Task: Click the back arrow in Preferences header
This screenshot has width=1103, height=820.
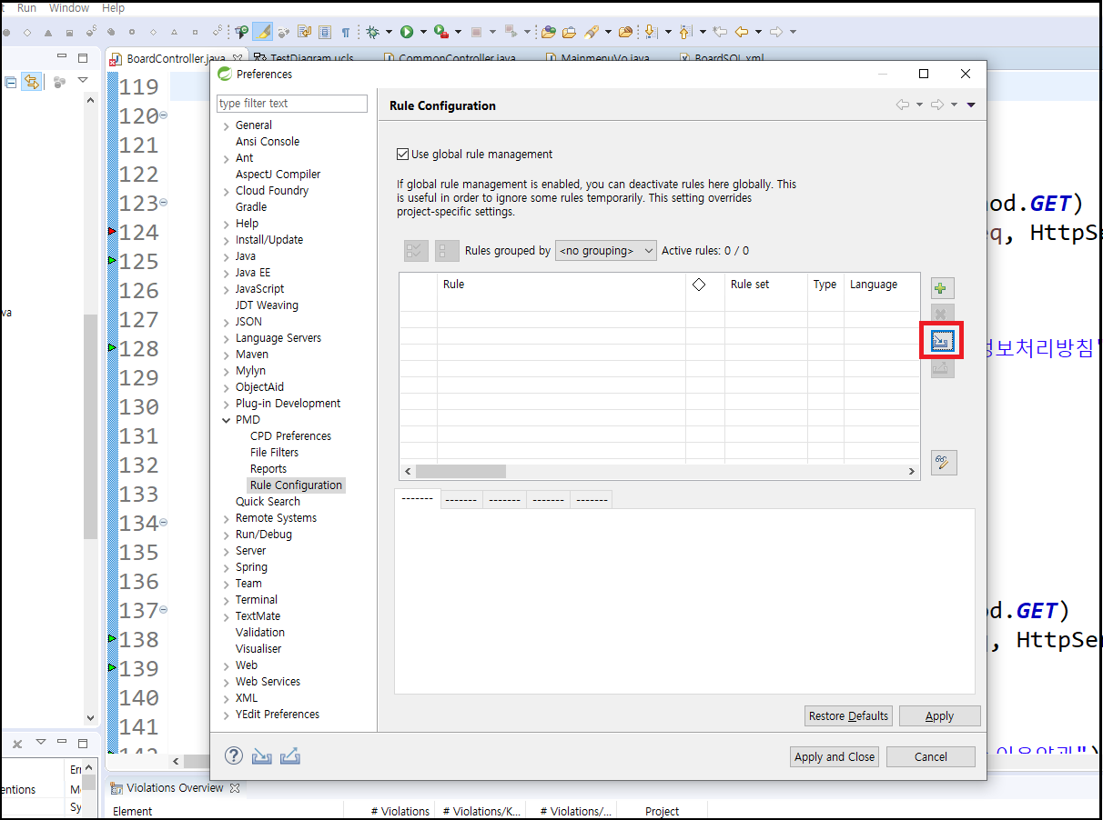Action: coord(903,105)
